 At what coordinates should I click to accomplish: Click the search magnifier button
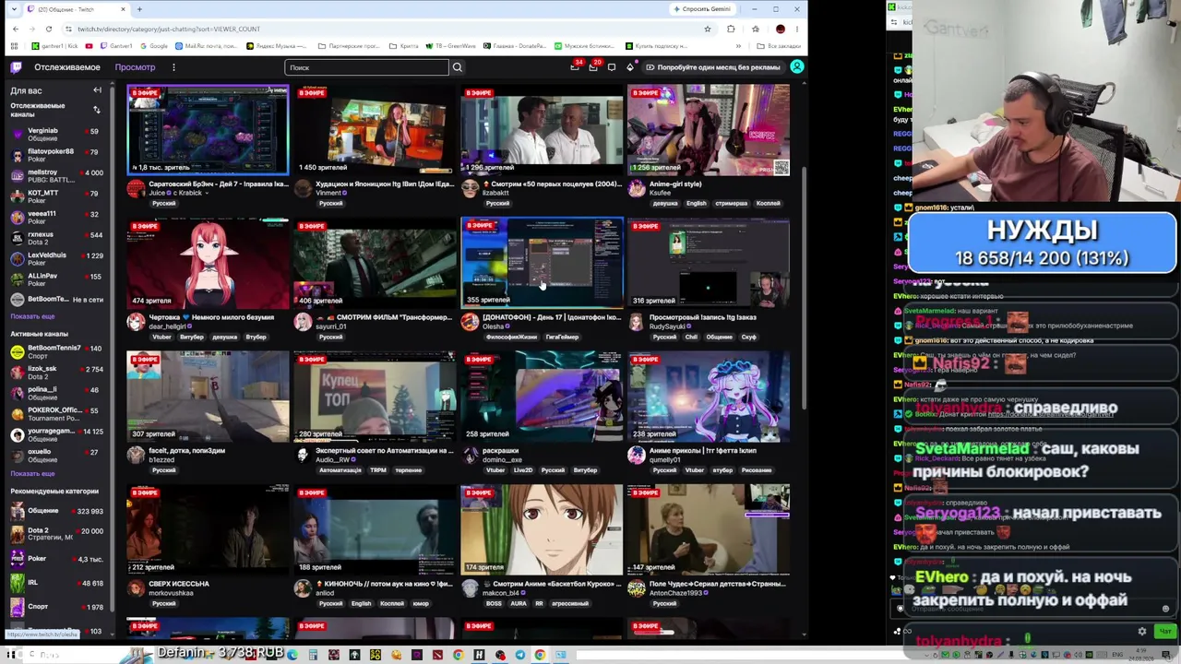(457, 67)
